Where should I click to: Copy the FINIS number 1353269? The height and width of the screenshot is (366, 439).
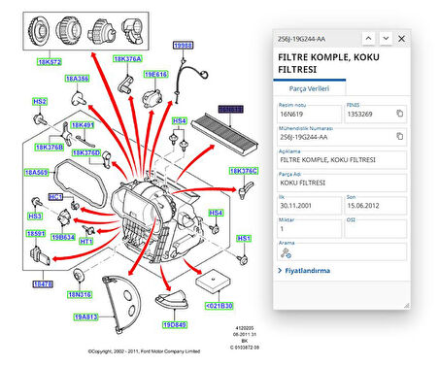tap(399, 114)
